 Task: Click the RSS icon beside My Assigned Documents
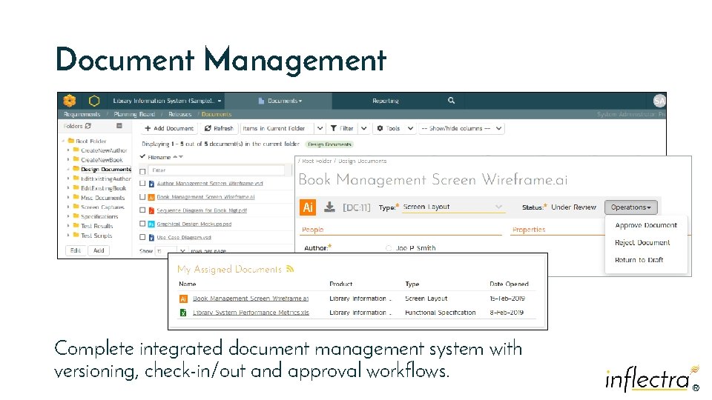coord(290,269)
